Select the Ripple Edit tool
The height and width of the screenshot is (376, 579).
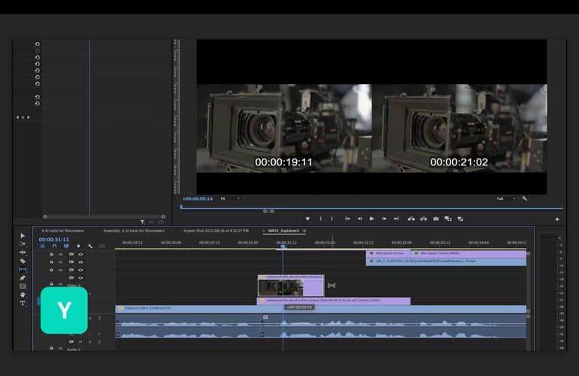pyautogui.click(x=23, y=252)
